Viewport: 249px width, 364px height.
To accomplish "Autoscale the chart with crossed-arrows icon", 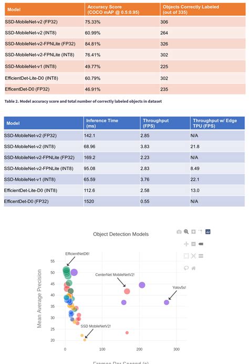I will click(x=193, y=256).
